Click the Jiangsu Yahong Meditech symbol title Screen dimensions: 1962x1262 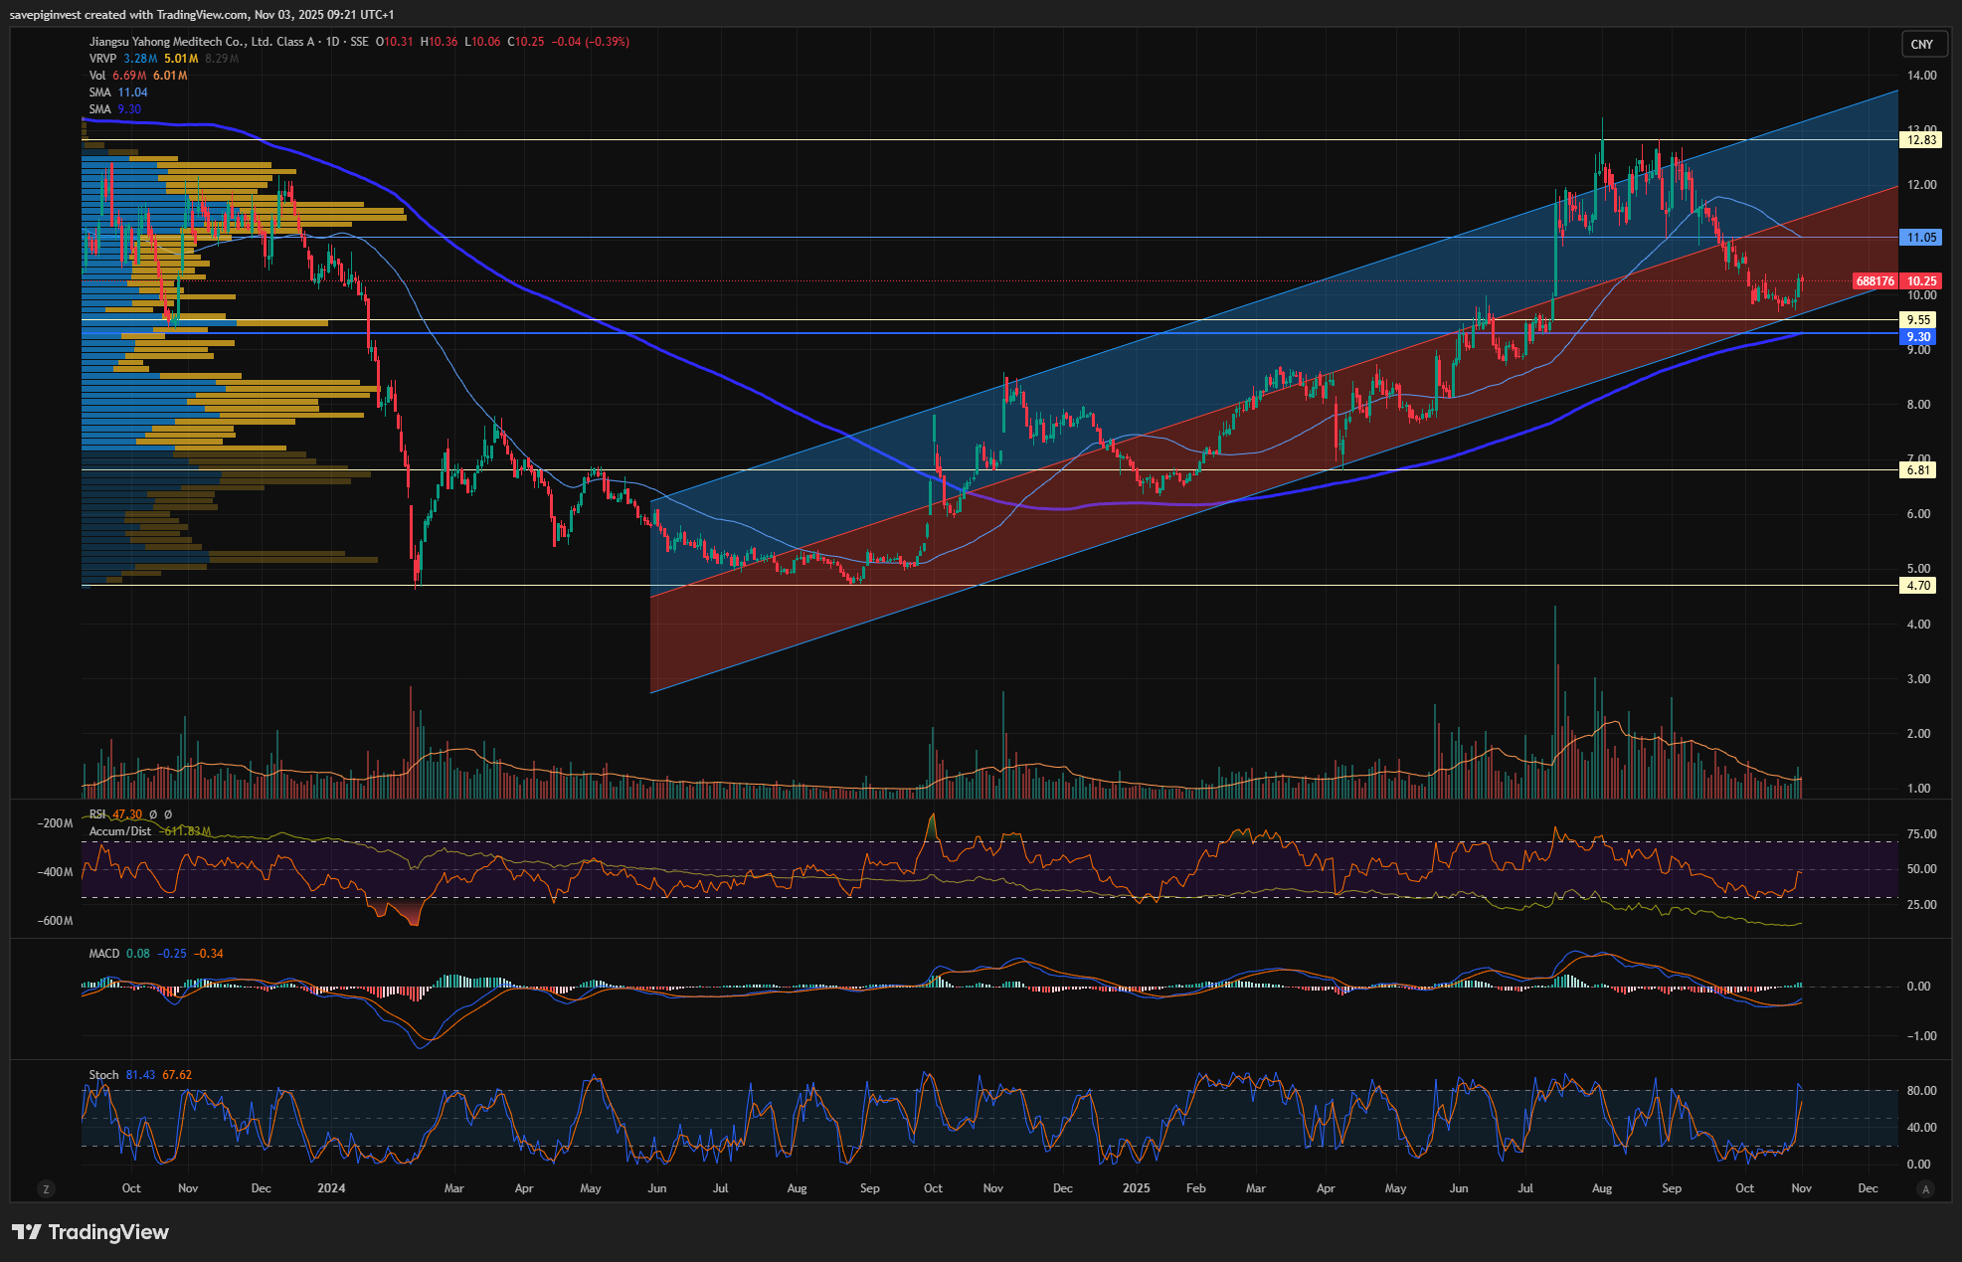[197, 42]
